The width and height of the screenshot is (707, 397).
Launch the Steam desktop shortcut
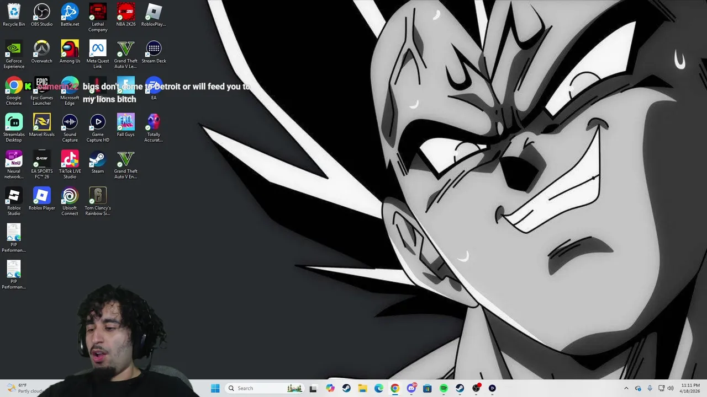point(98,162)
